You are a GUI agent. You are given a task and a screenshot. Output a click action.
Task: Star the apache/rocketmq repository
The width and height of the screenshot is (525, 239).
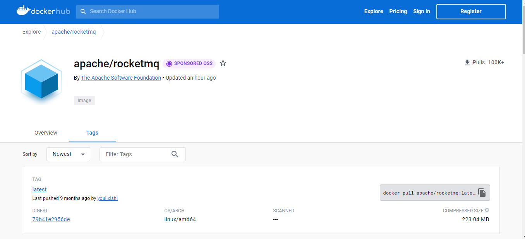pos(223,63)
